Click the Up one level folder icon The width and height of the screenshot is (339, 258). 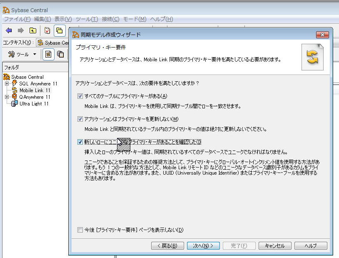pyautogui.click(x=32, y=30)
